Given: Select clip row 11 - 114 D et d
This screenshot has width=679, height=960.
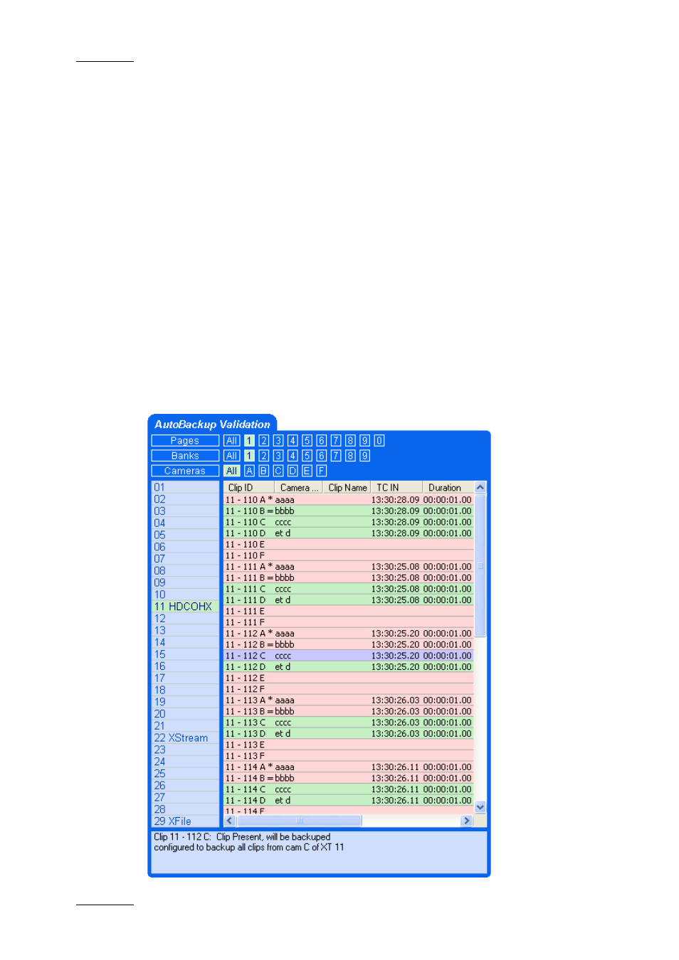Looking at the screenshot, I should [x=349, y=801].
